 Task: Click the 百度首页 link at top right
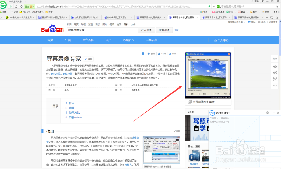click(x=273, y=22)
